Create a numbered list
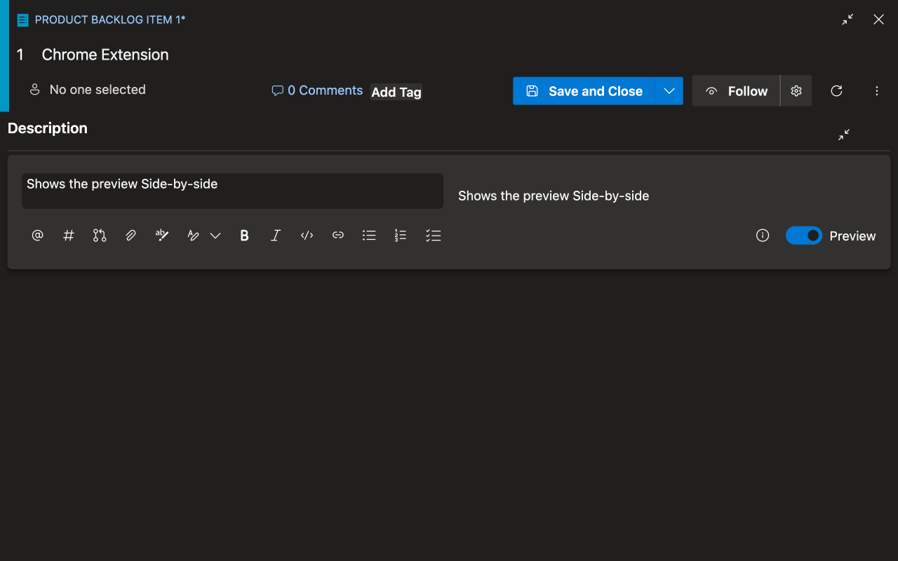This screenshot has width=898, height=561. (x=401, y=236)
